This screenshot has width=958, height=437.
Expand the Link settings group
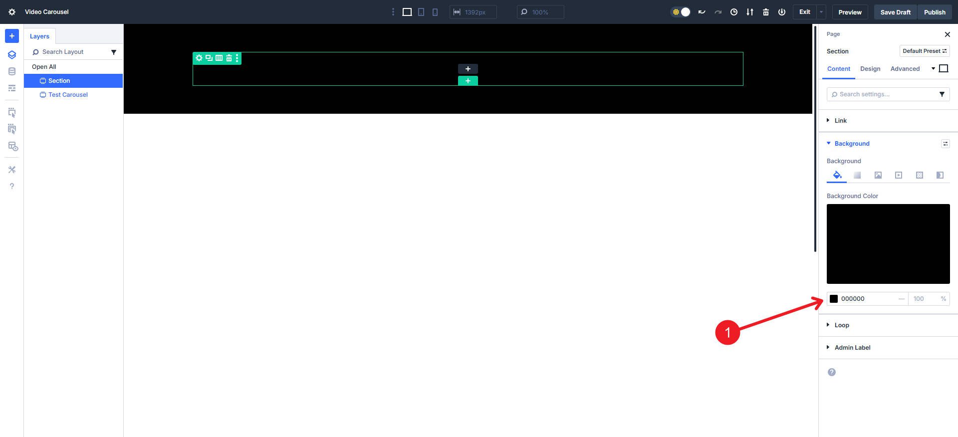840,121
